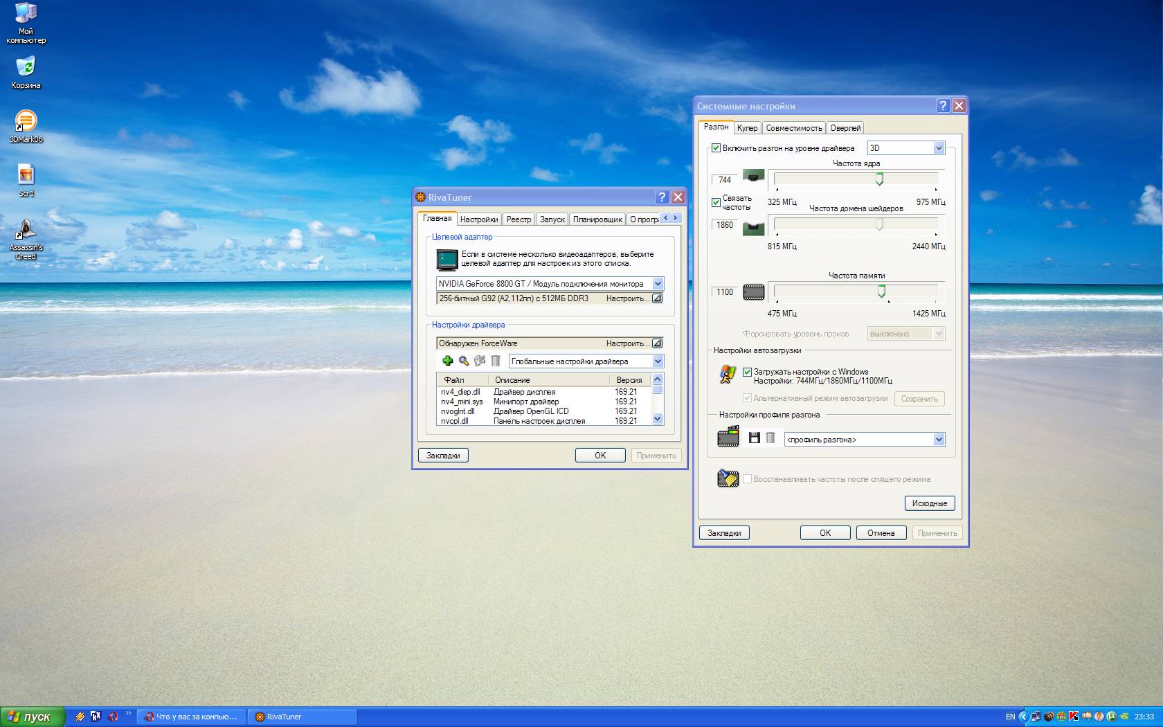Image resolution: width=1163 pixels, height=727 pixels.
Task: Switch to Запуск tab in RivaTuner
Action: (552, 219)
